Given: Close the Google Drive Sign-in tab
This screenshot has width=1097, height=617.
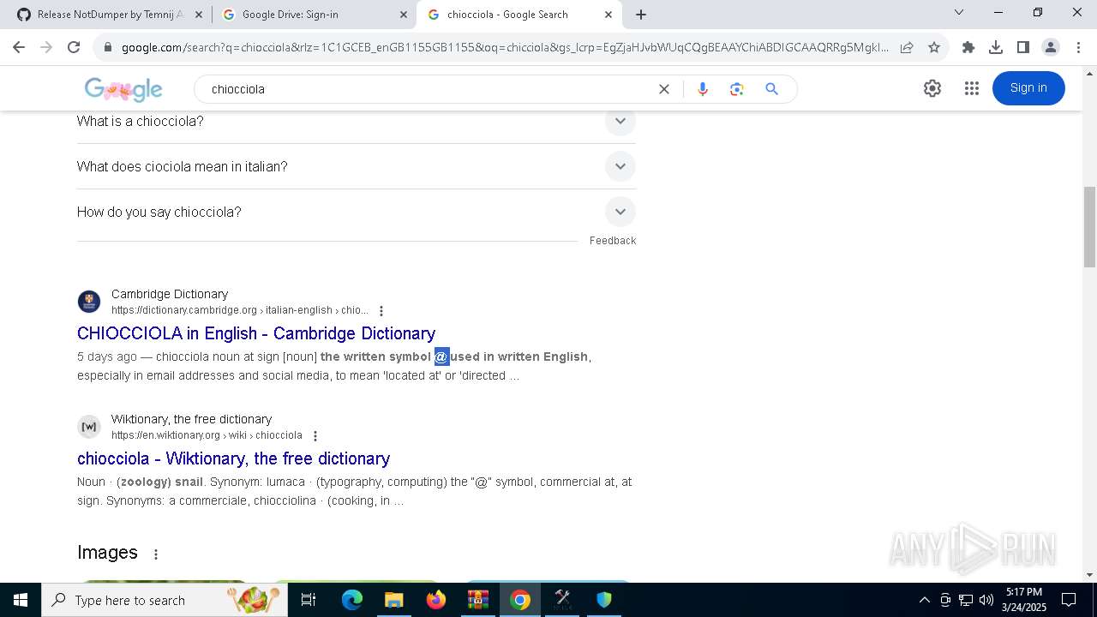Looking at the screenshot, I should coord(404,15).
